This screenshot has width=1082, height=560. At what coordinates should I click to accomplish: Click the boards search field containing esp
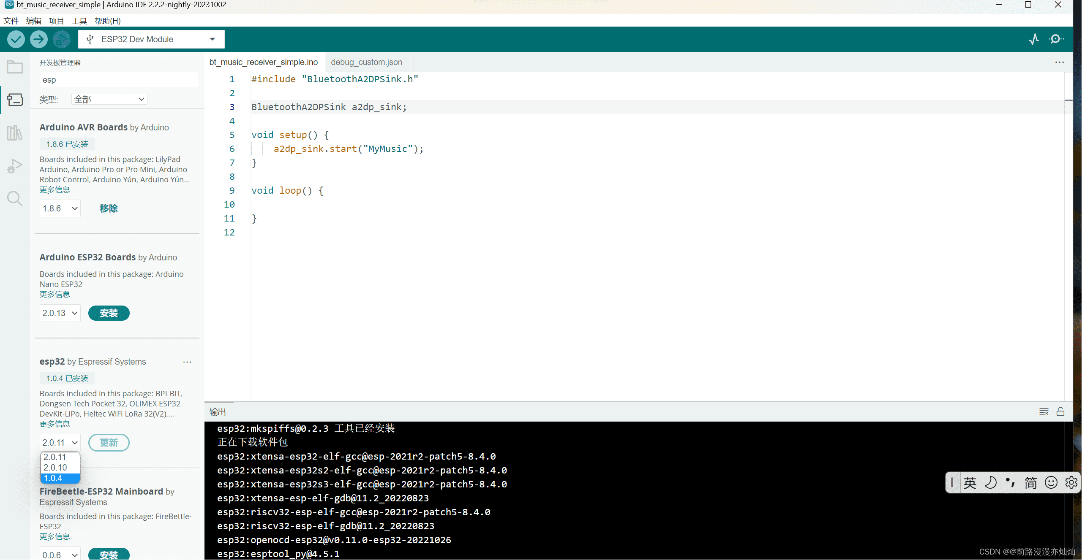click(x=118, y=80)
